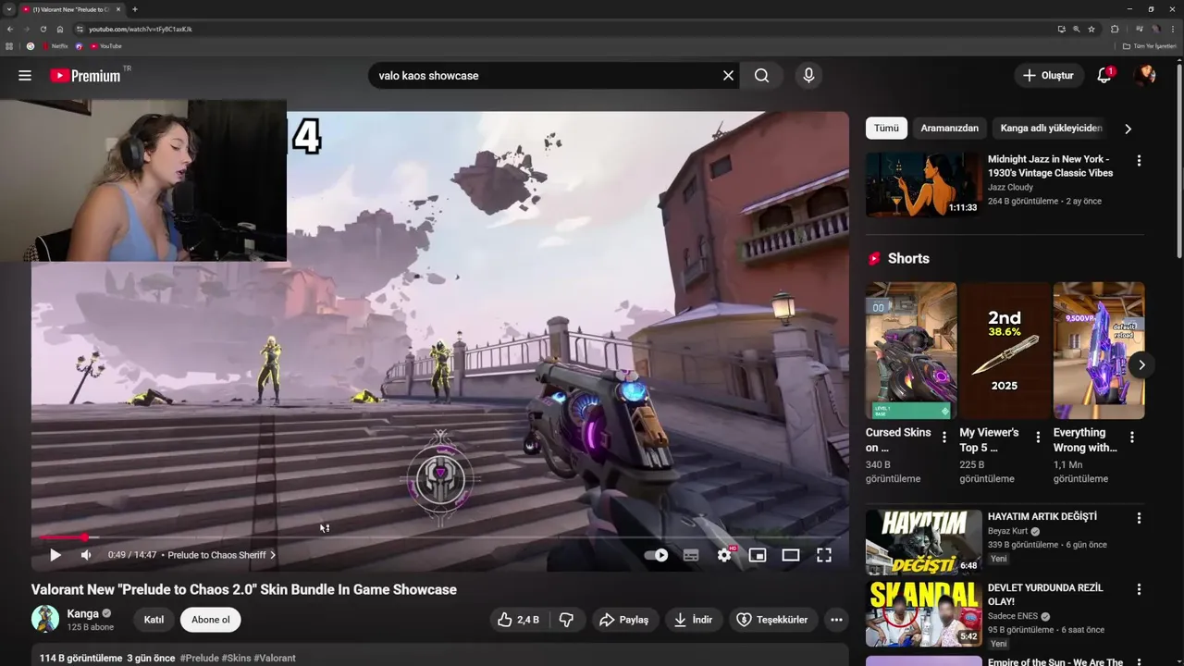Screen dimensions: 1184x666
Task: Open HAYATIM ARTIK DEĞİŞTİ video title
Action: pos(1042,516)
